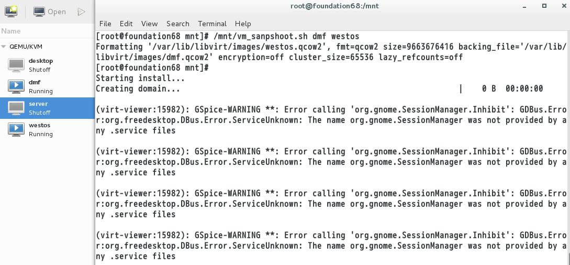This screenshot has height=265, width=570.
Task: Click the westos running VM icon
Action: click(x=16, y=129)
